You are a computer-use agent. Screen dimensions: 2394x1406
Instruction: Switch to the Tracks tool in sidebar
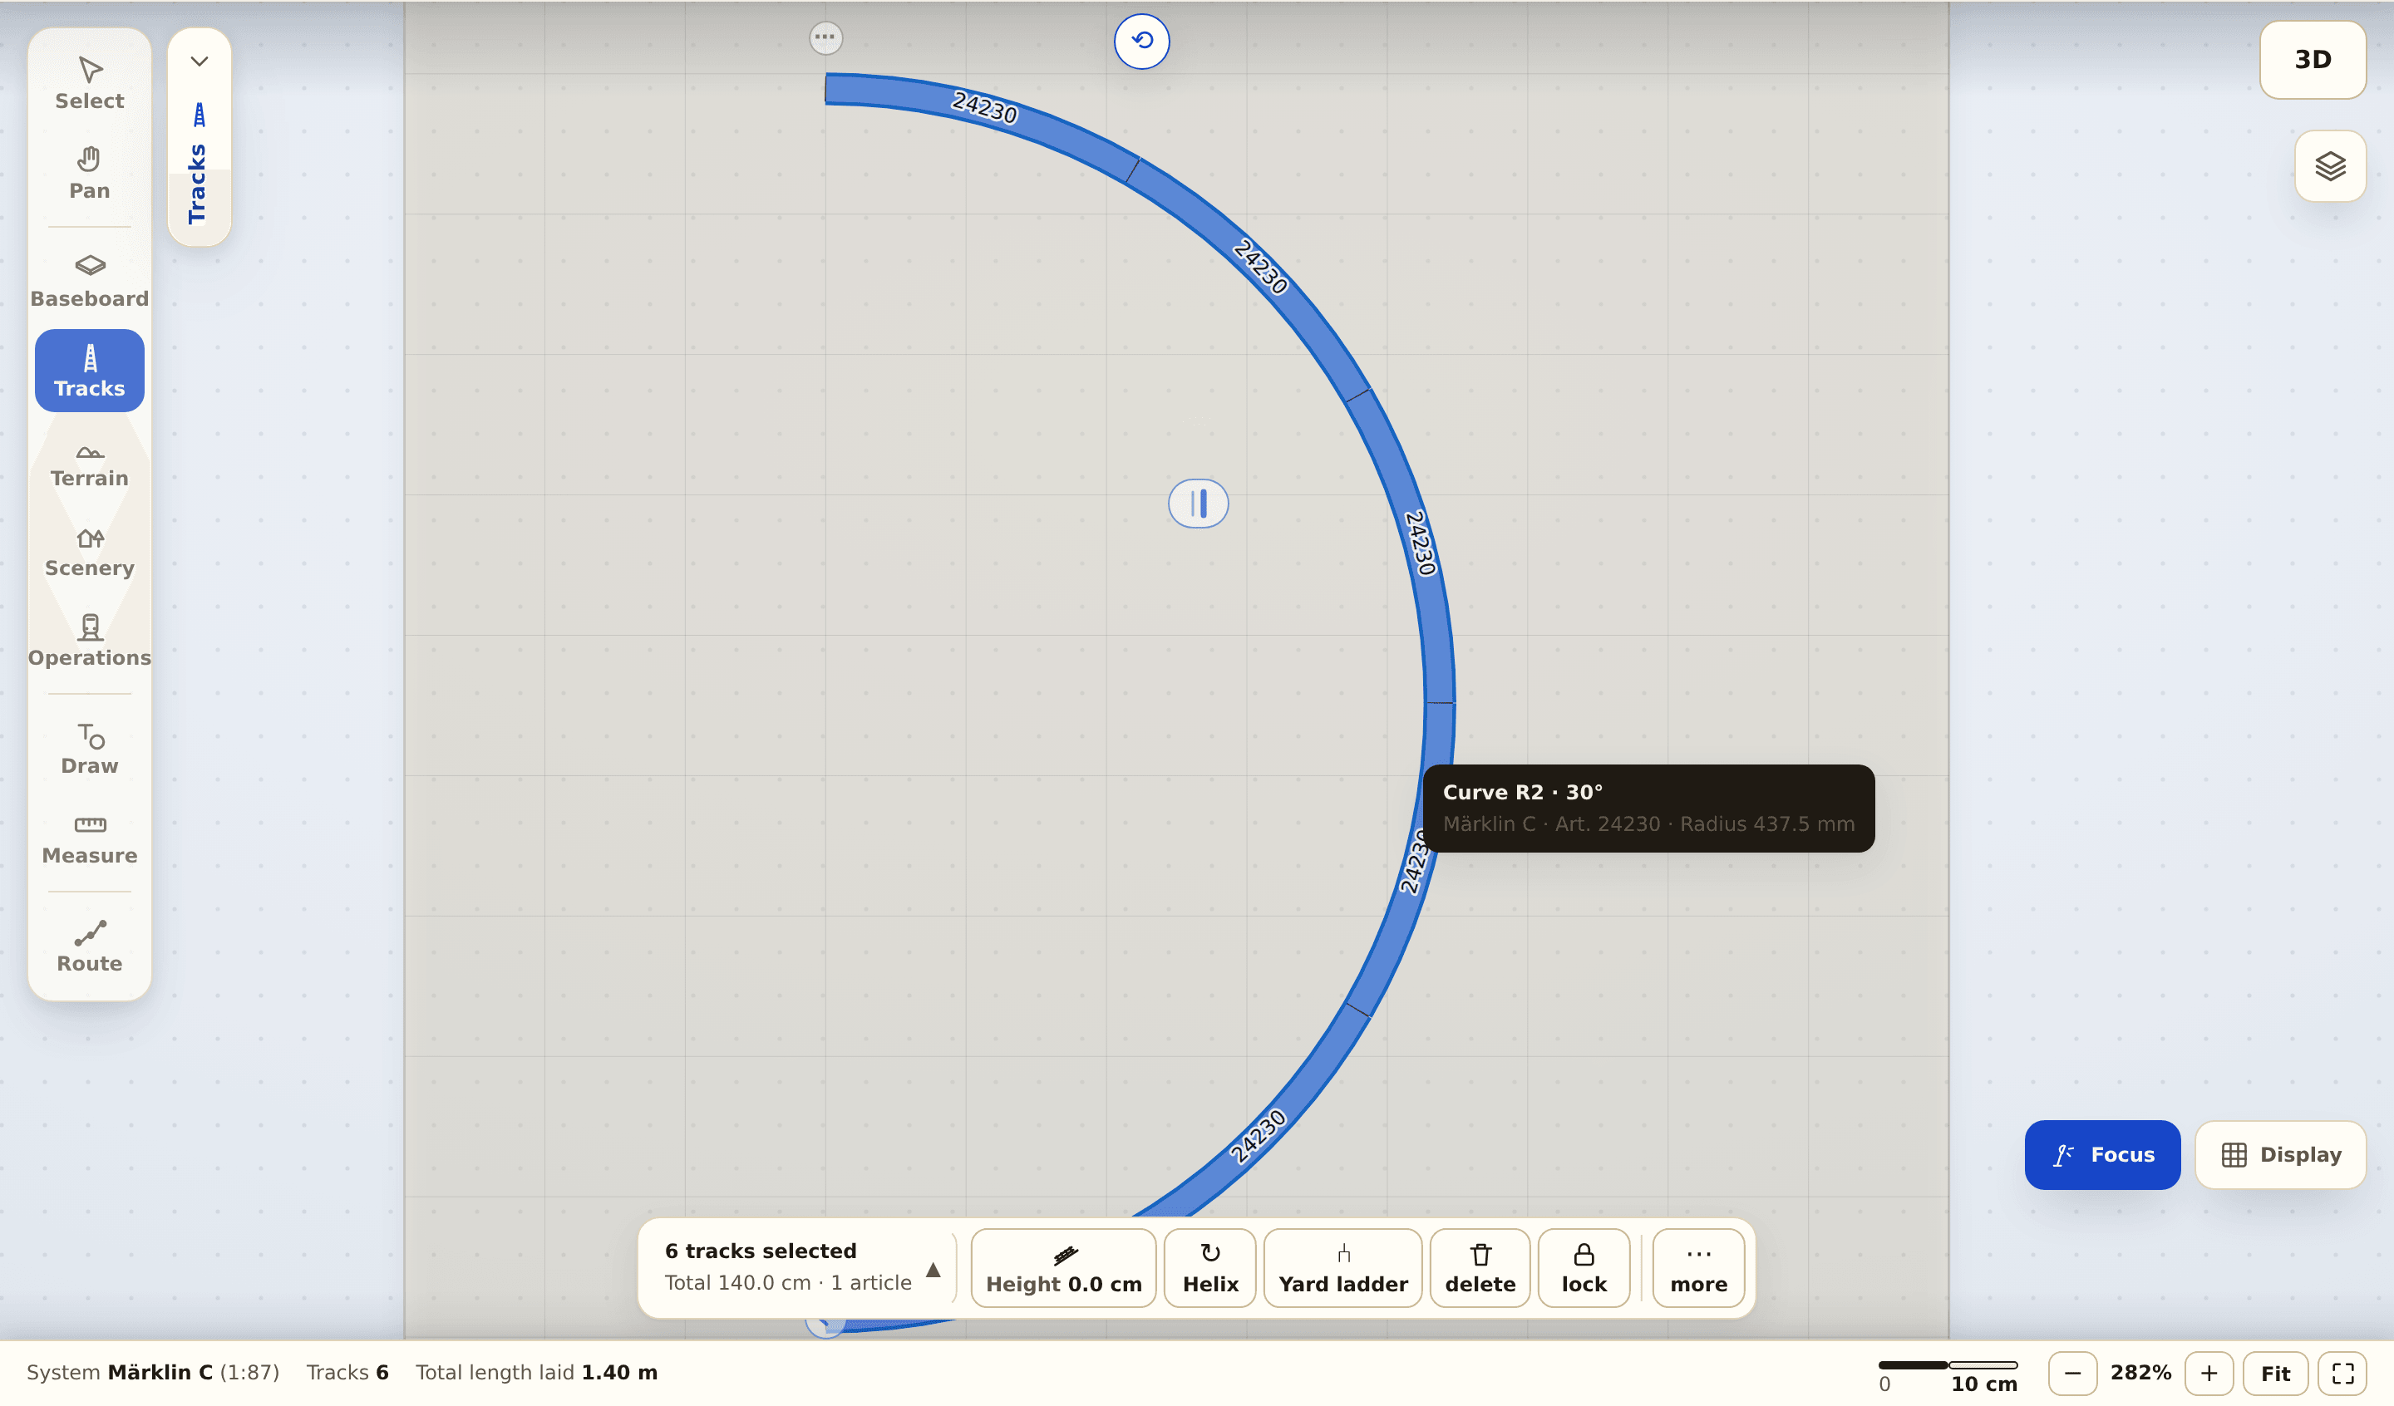click(89, 371)
